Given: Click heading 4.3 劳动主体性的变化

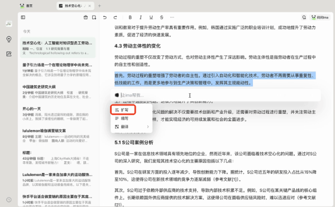Looking at the screenshot, I should point(137,46).
